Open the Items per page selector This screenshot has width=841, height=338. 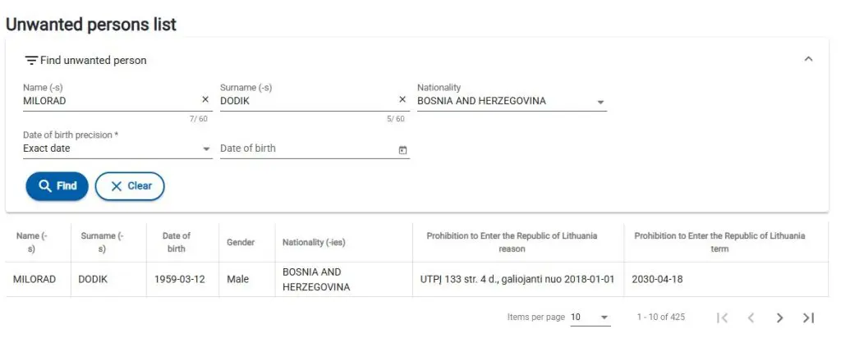pos(590,317)
